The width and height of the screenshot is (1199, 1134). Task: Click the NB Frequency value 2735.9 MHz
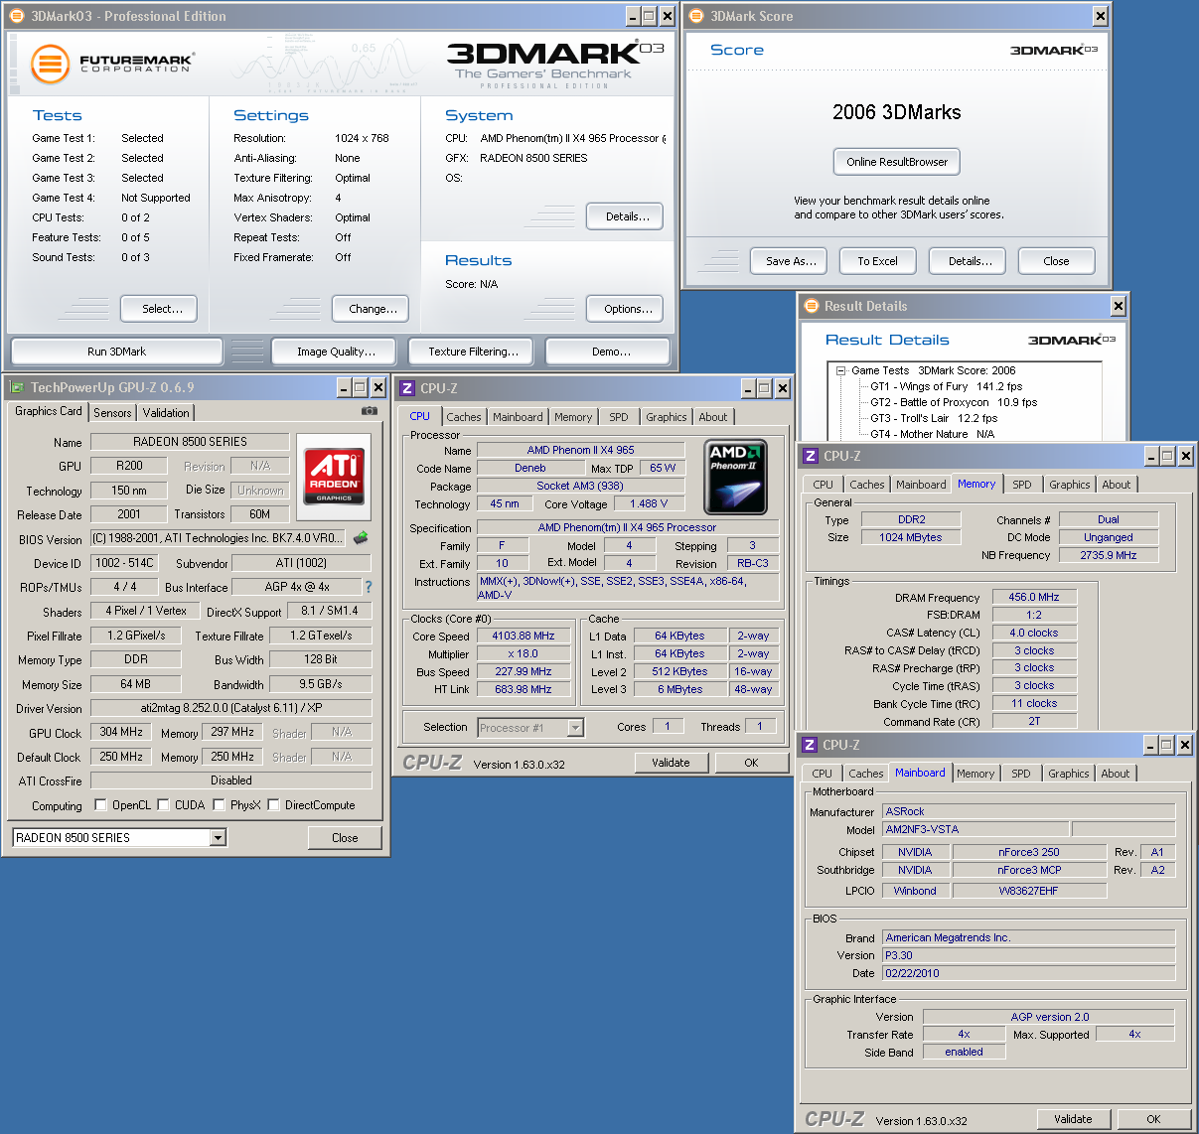[x=1109, y=555]
